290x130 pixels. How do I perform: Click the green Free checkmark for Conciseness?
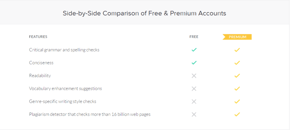click(x=194, y=63)
